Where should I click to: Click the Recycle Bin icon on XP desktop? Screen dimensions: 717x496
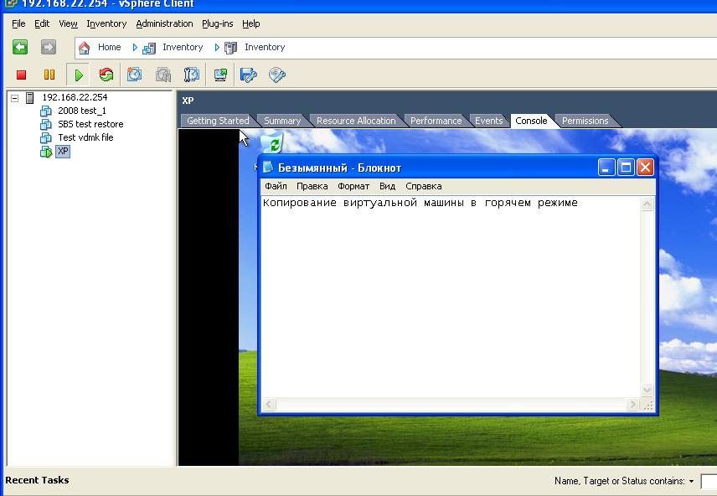pyautogui.click(x=272, y=142)
